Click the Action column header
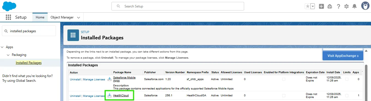This screenshot has width=371, height=101. (x=74, y=72)
